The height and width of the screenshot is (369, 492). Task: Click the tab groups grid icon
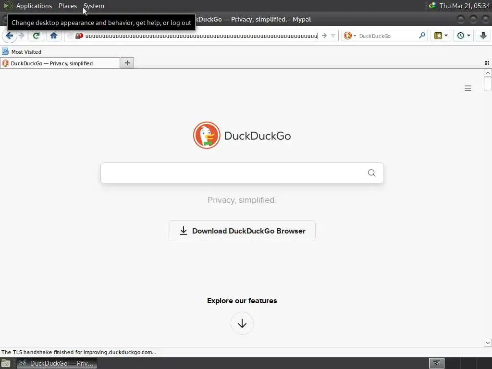(487, 63)
